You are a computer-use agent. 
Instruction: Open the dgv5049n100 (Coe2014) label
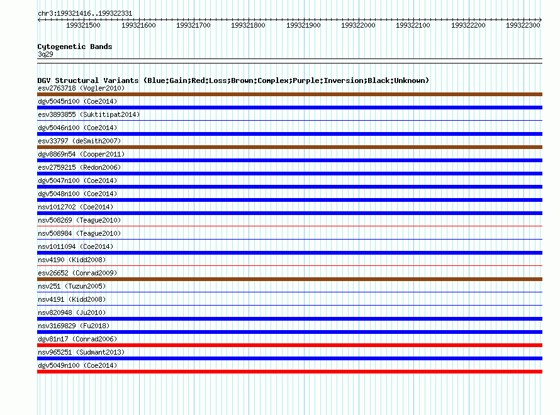pos(77,365)
